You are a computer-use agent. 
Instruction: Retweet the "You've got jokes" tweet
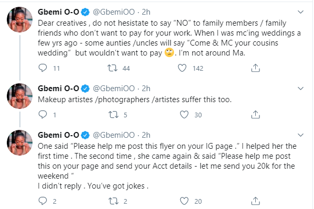pos(113,201)
